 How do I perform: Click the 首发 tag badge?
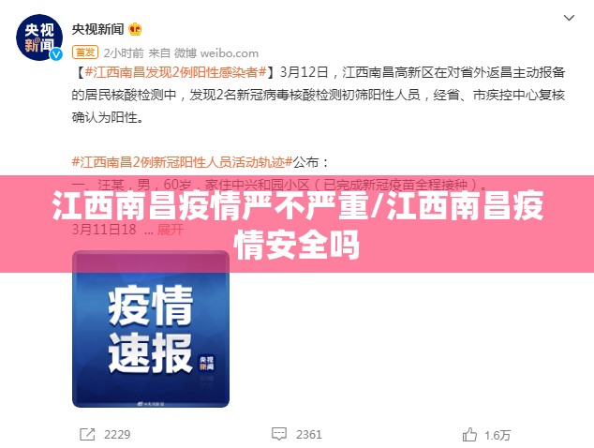85,52
